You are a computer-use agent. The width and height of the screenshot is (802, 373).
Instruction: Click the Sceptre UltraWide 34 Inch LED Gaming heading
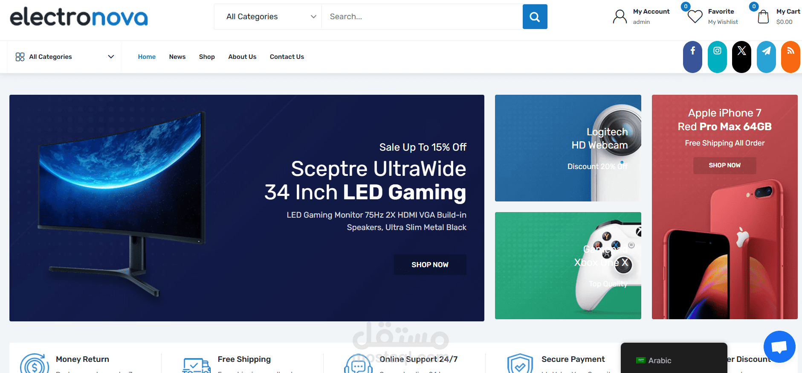(x=365, y=180)
